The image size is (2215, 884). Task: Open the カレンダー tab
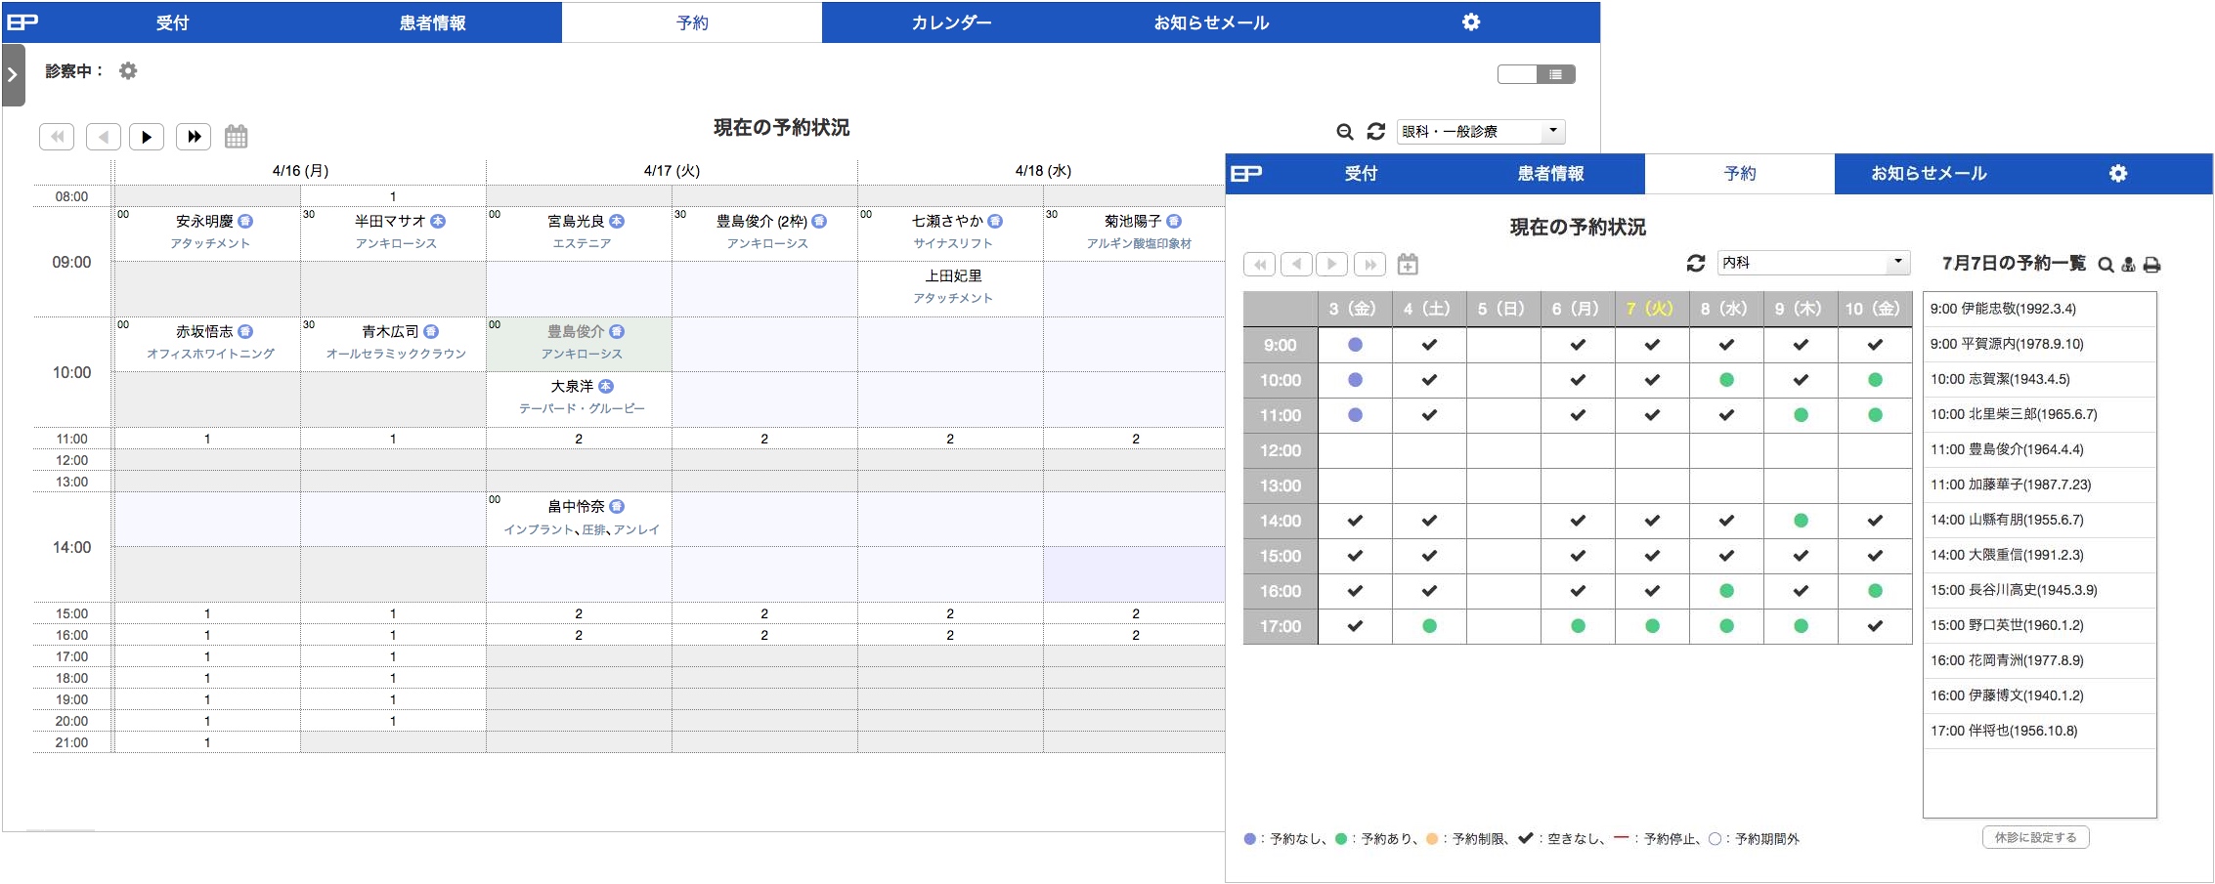951,22
